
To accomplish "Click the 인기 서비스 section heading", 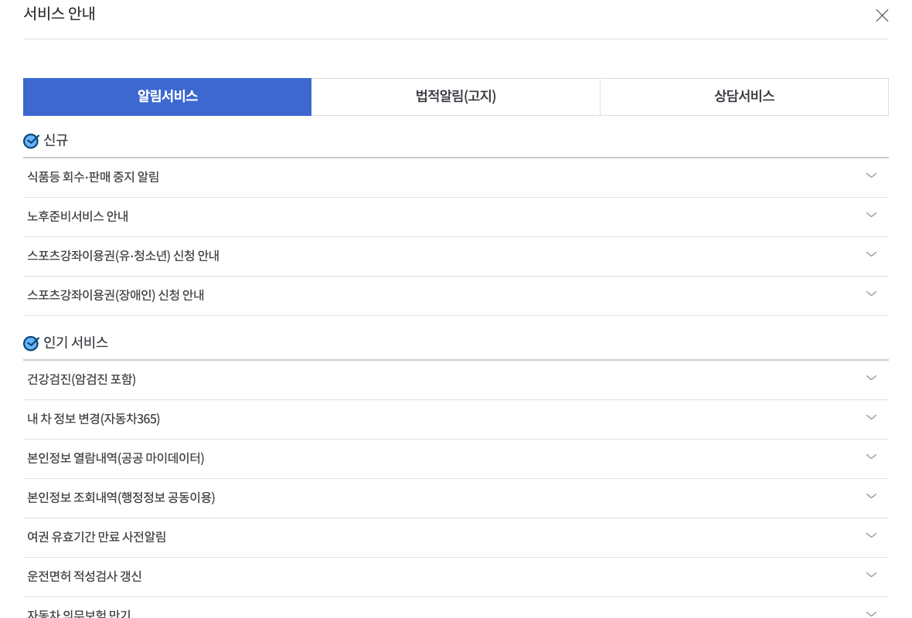I will pos(76,342).
